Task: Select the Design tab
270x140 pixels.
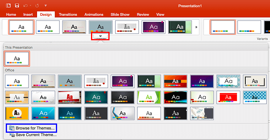Action: coord(46,15)
